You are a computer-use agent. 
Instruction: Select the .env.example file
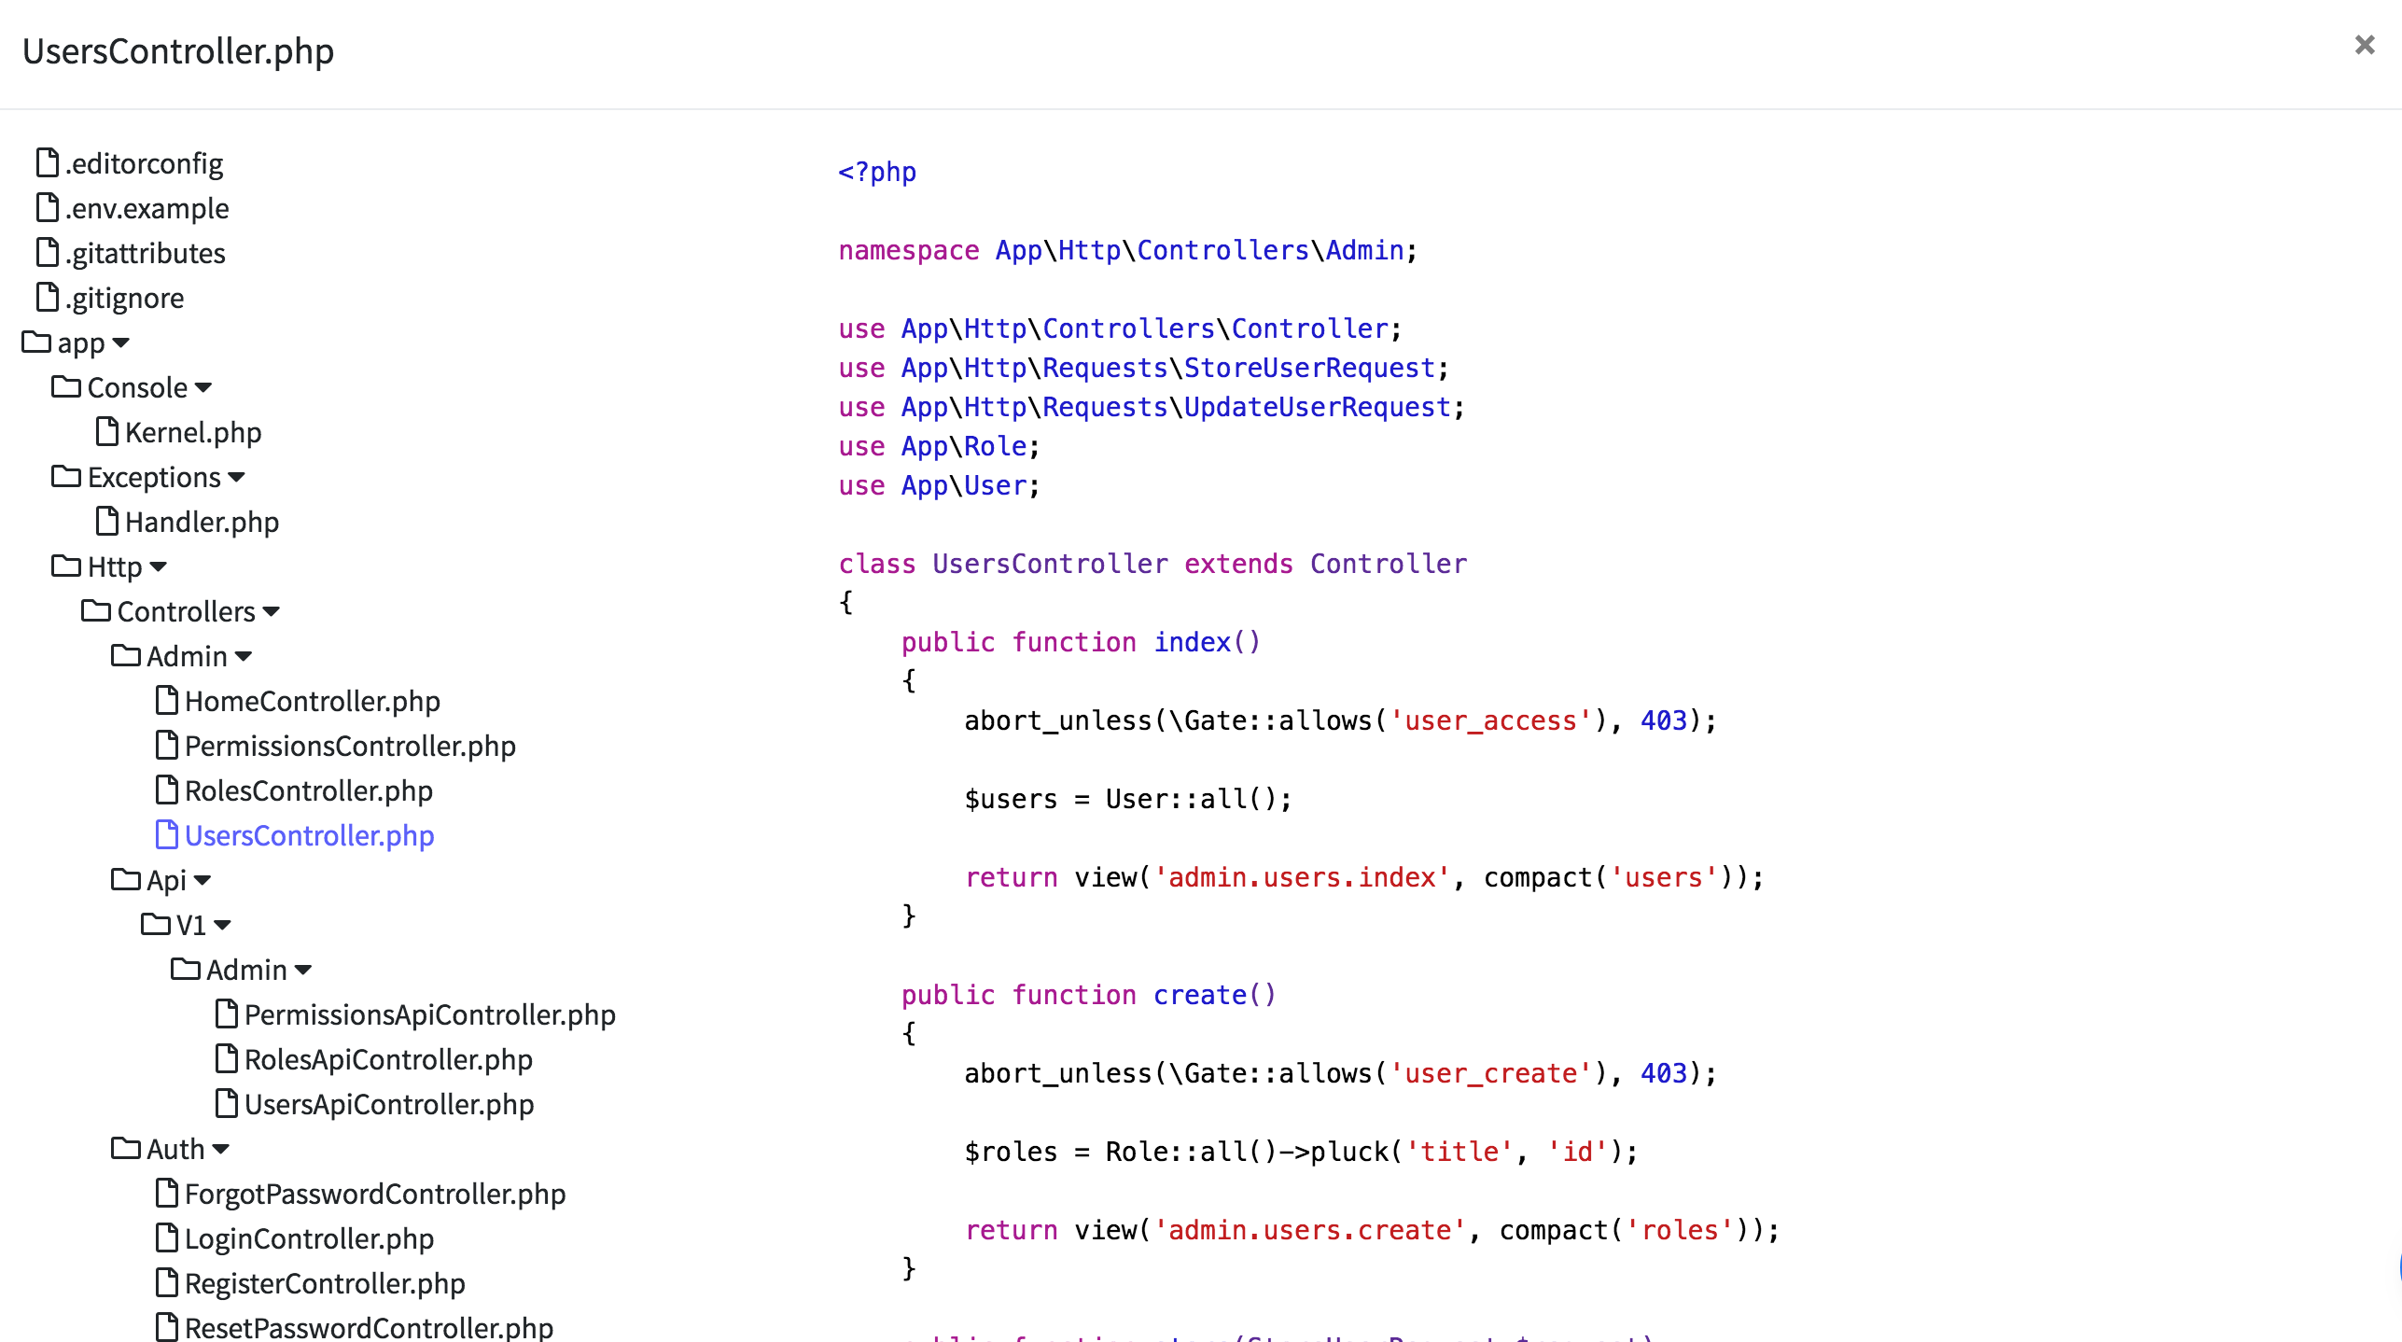147,208
